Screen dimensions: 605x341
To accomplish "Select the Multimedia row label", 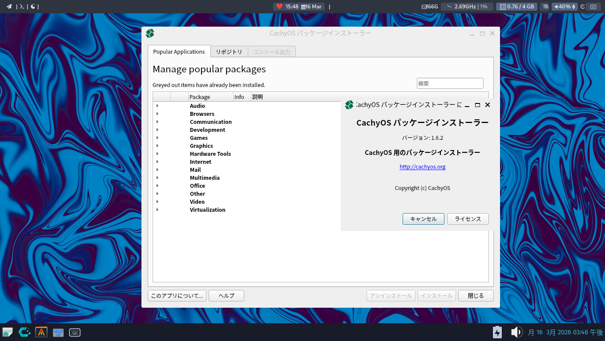I will (x=205, y=178).
